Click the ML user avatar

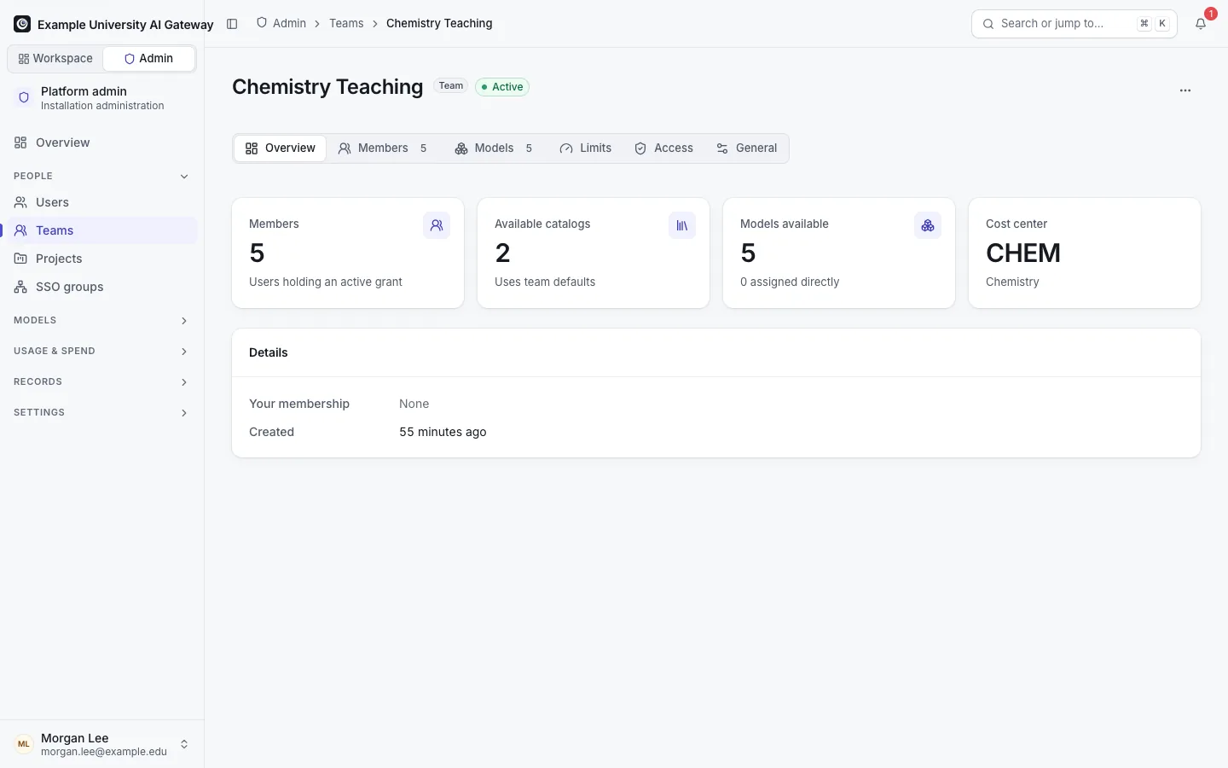[x=24, y=744]
